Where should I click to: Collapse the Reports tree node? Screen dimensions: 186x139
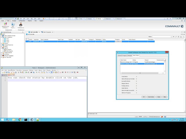coord(1,48)
